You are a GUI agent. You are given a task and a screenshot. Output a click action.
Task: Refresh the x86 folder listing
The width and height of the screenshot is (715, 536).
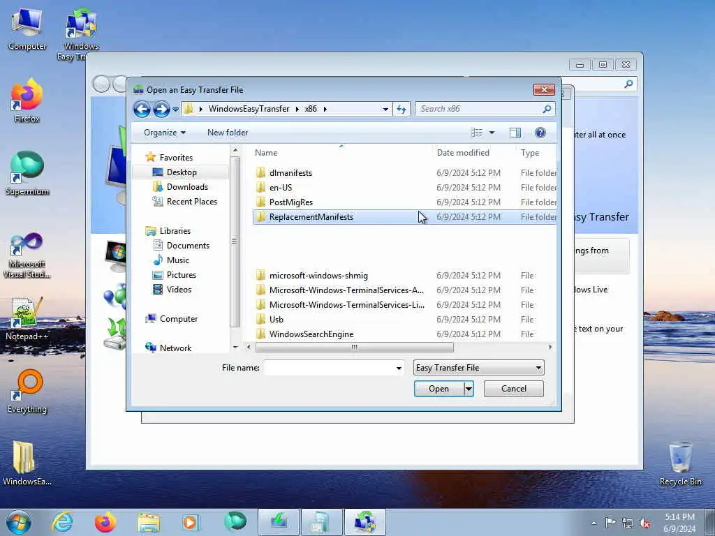point(401,109)
